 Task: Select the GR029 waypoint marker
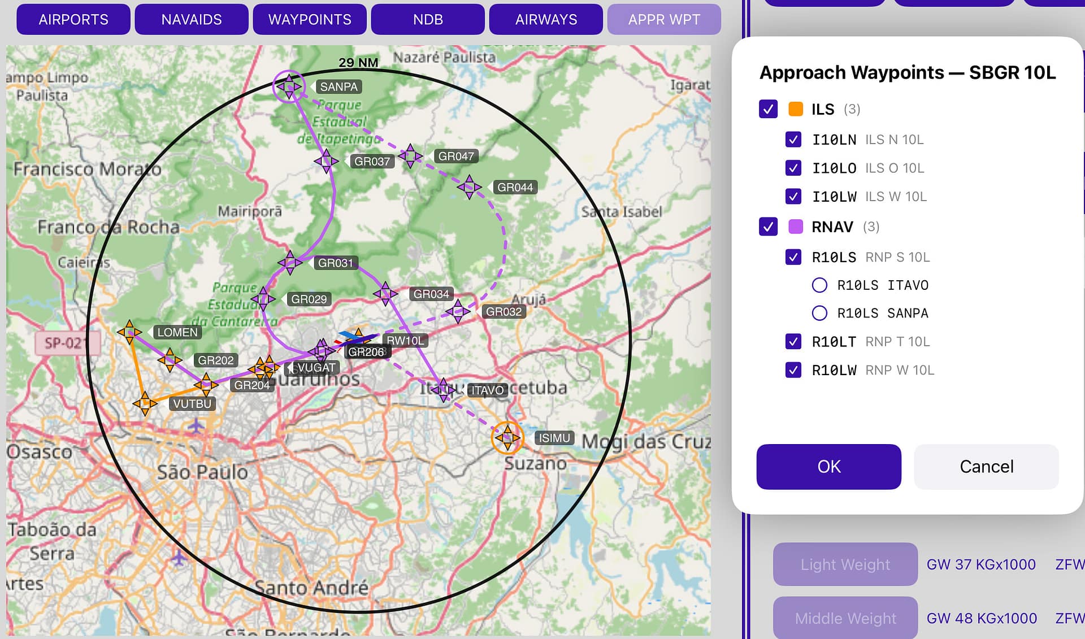coord(263,299)
